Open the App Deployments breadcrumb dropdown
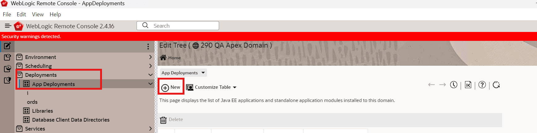 (183, 73)
